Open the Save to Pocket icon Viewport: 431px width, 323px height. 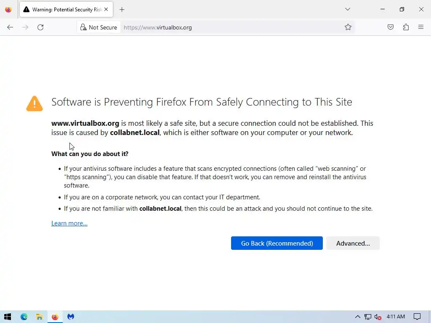[391, 27]
